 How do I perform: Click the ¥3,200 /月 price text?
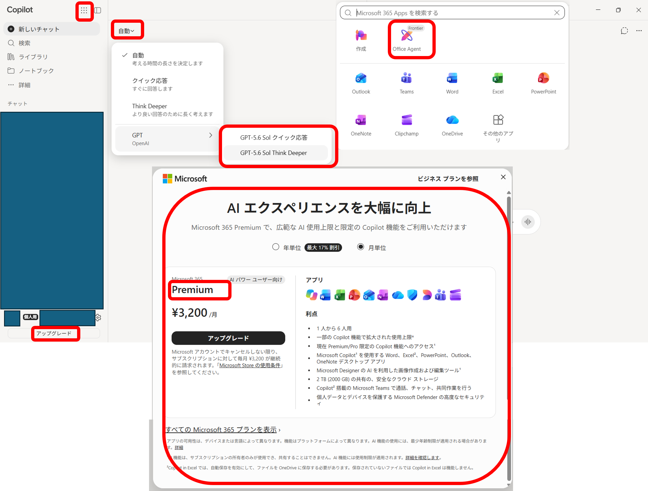(x=194, y=313)
